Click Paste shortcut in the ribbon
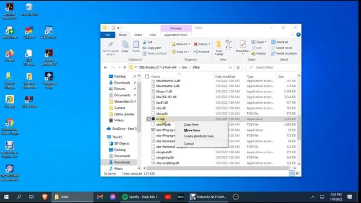The width and height of the screenshot is (361, 203). point(155,54)
